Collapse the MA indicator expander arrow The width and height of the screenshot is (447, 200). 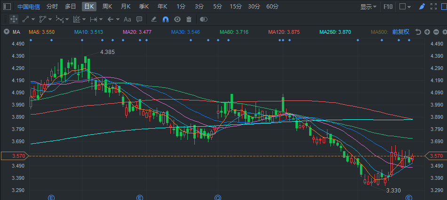[6, 32]
